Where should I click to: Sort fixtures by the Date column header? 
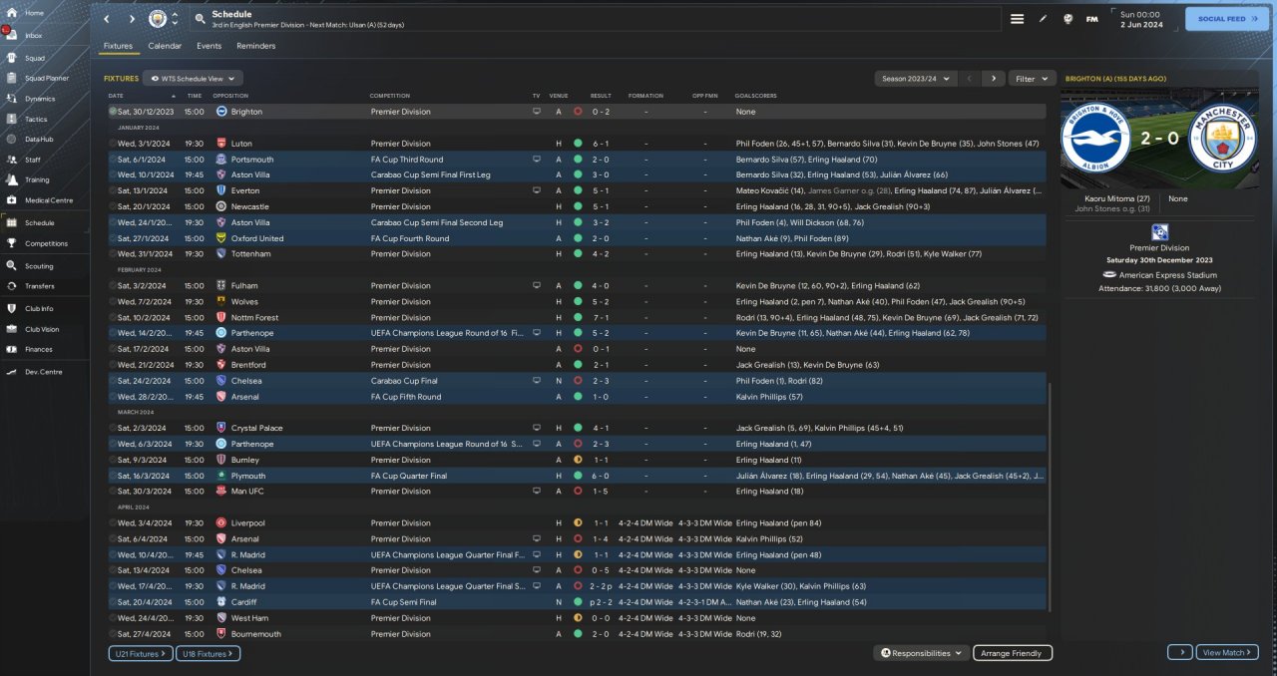117,96
